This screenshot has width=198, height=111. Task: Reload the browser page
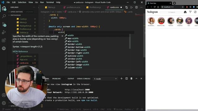(155, 7)
